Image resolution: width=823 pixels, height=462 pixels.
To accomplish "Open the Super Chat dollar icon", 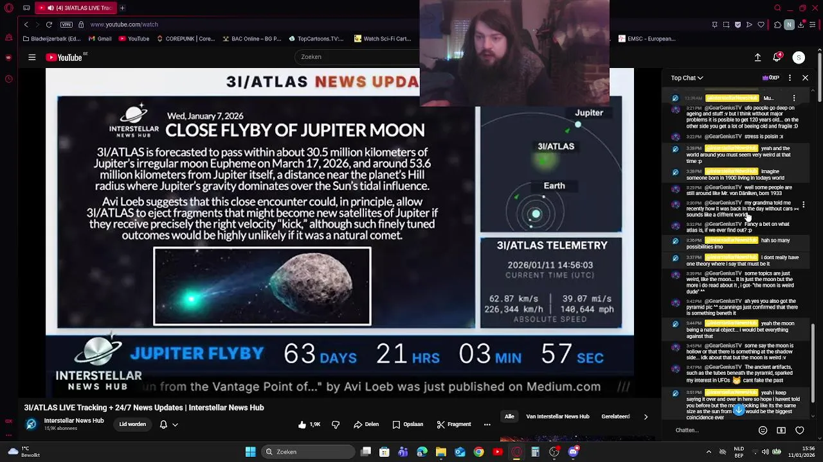I will click(x=781, y=430).
